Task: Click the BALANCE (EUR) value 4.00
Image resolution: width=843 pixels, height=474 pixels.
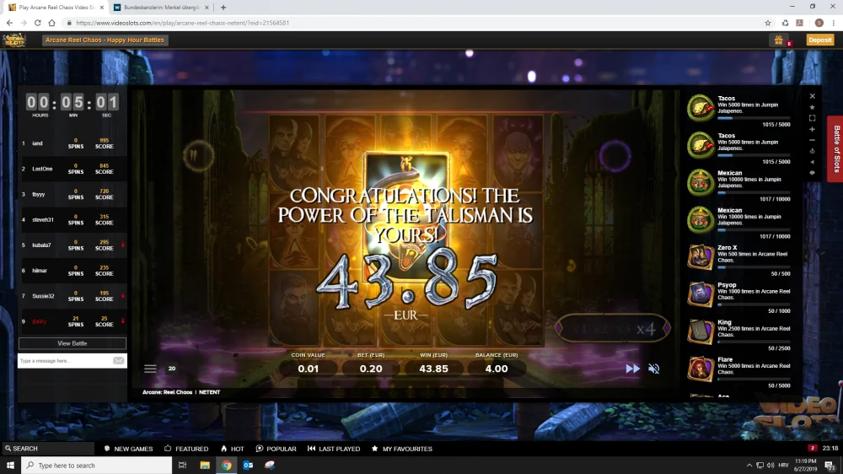Action: pos(497,369)
